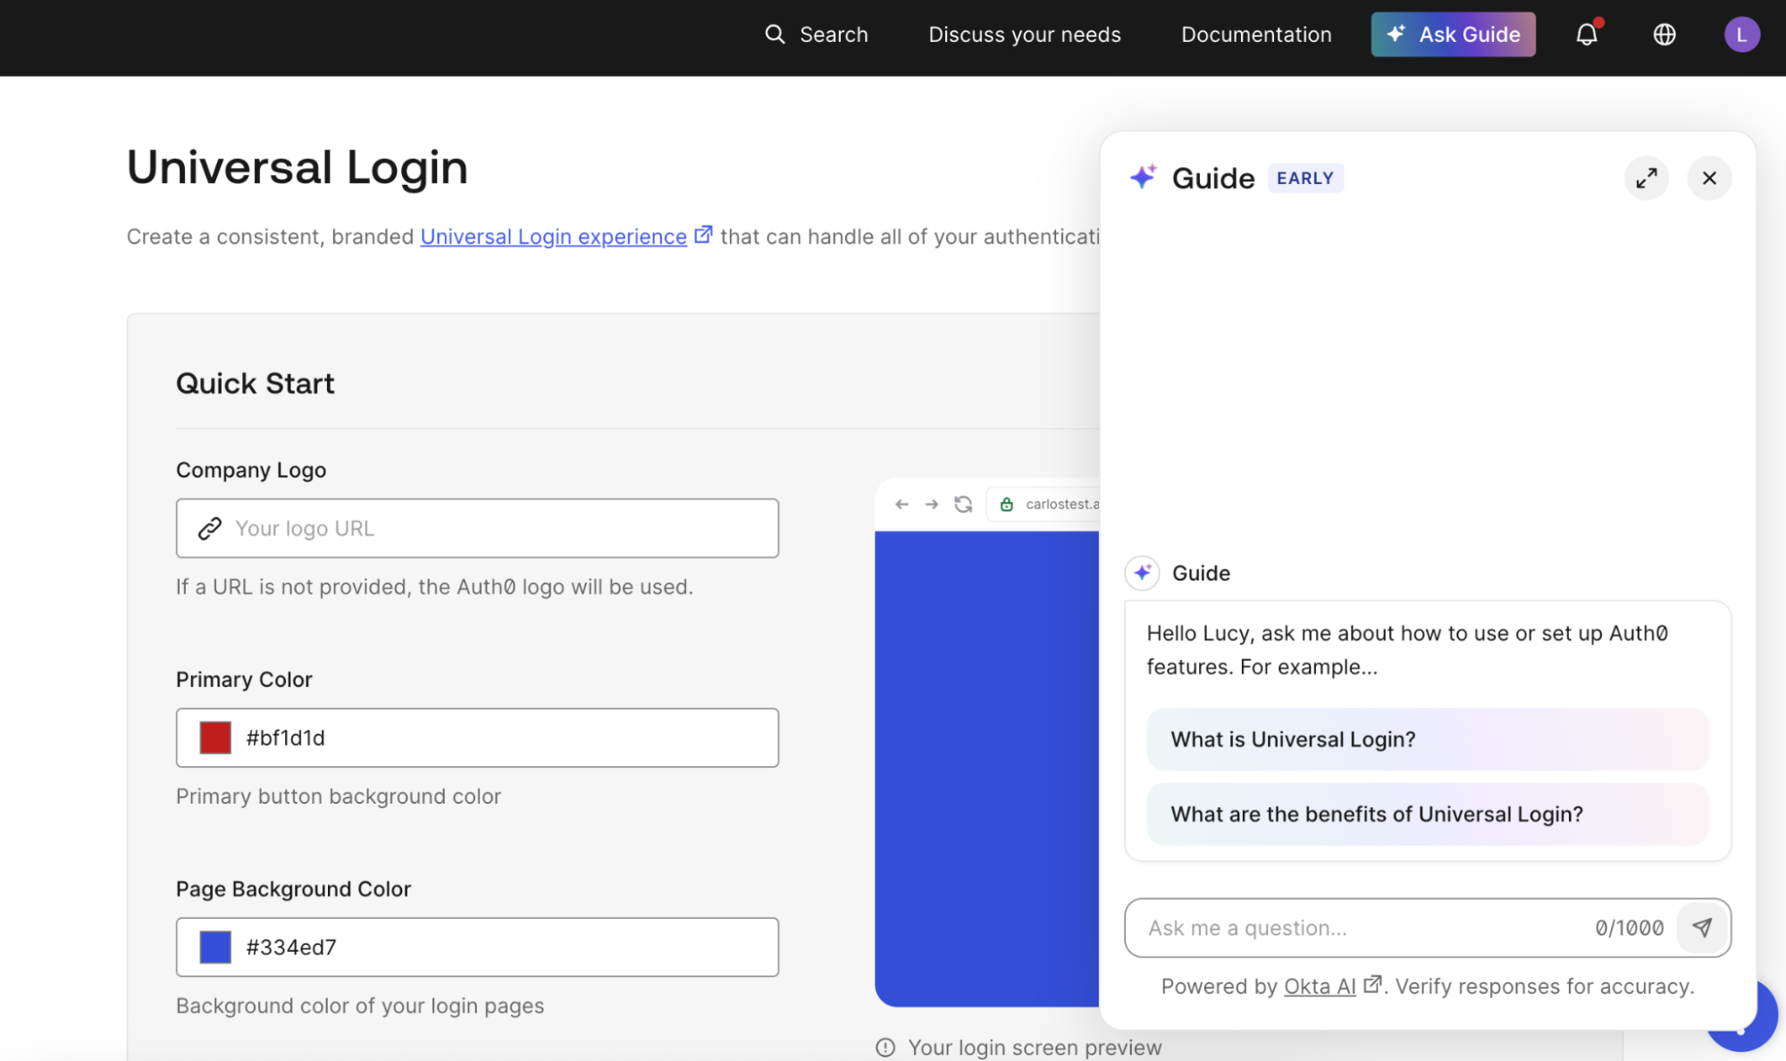Click the refresh icon in login preview

pos(963,504)
